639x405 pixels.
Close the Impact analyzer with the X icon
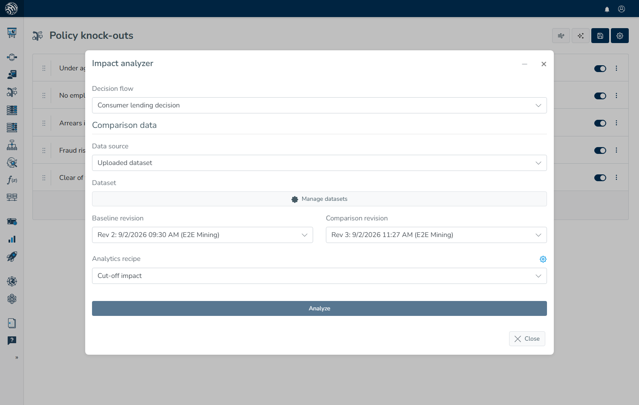point(544,64)
